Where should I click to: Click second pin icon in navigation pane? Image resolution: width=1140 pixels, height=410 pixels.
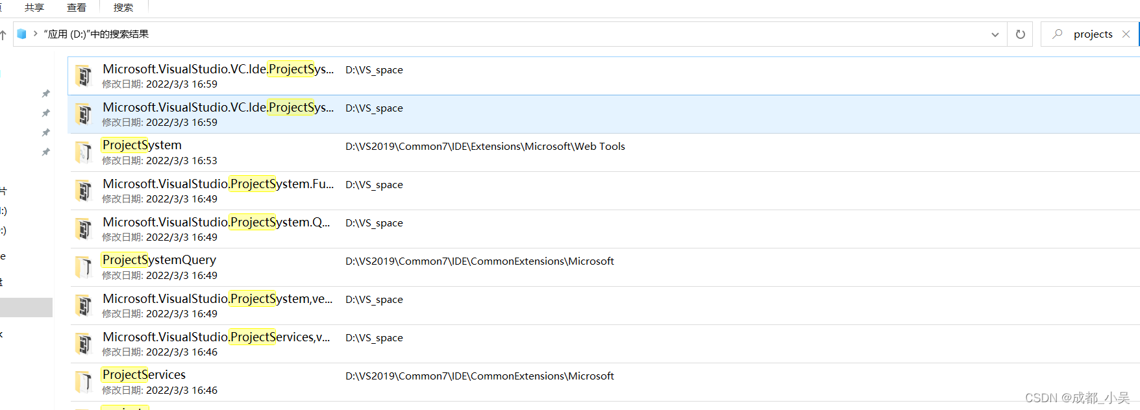pos(45,114)
